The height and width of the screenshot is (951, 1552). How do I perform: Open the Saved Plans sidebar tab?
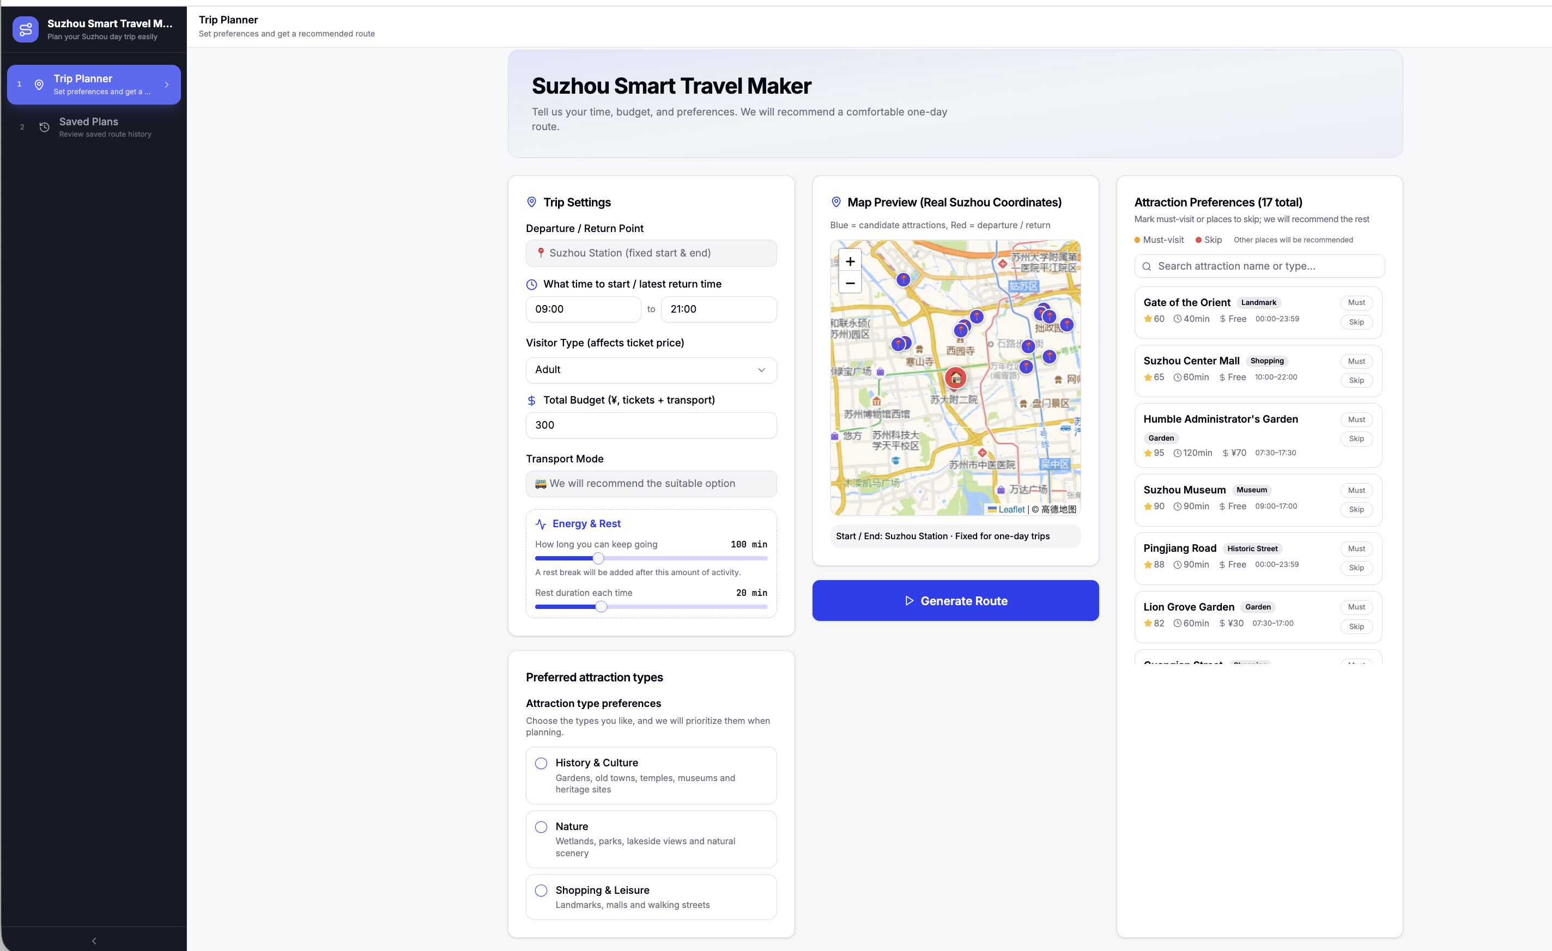click(94, 127)
